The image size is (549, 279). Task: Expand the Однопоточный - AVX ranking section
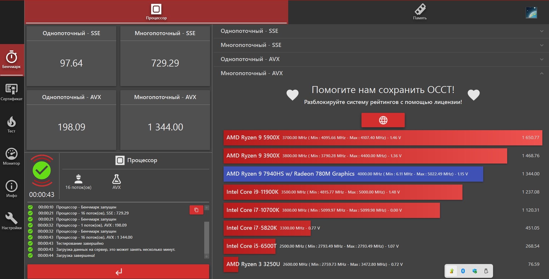pos(381,59)
